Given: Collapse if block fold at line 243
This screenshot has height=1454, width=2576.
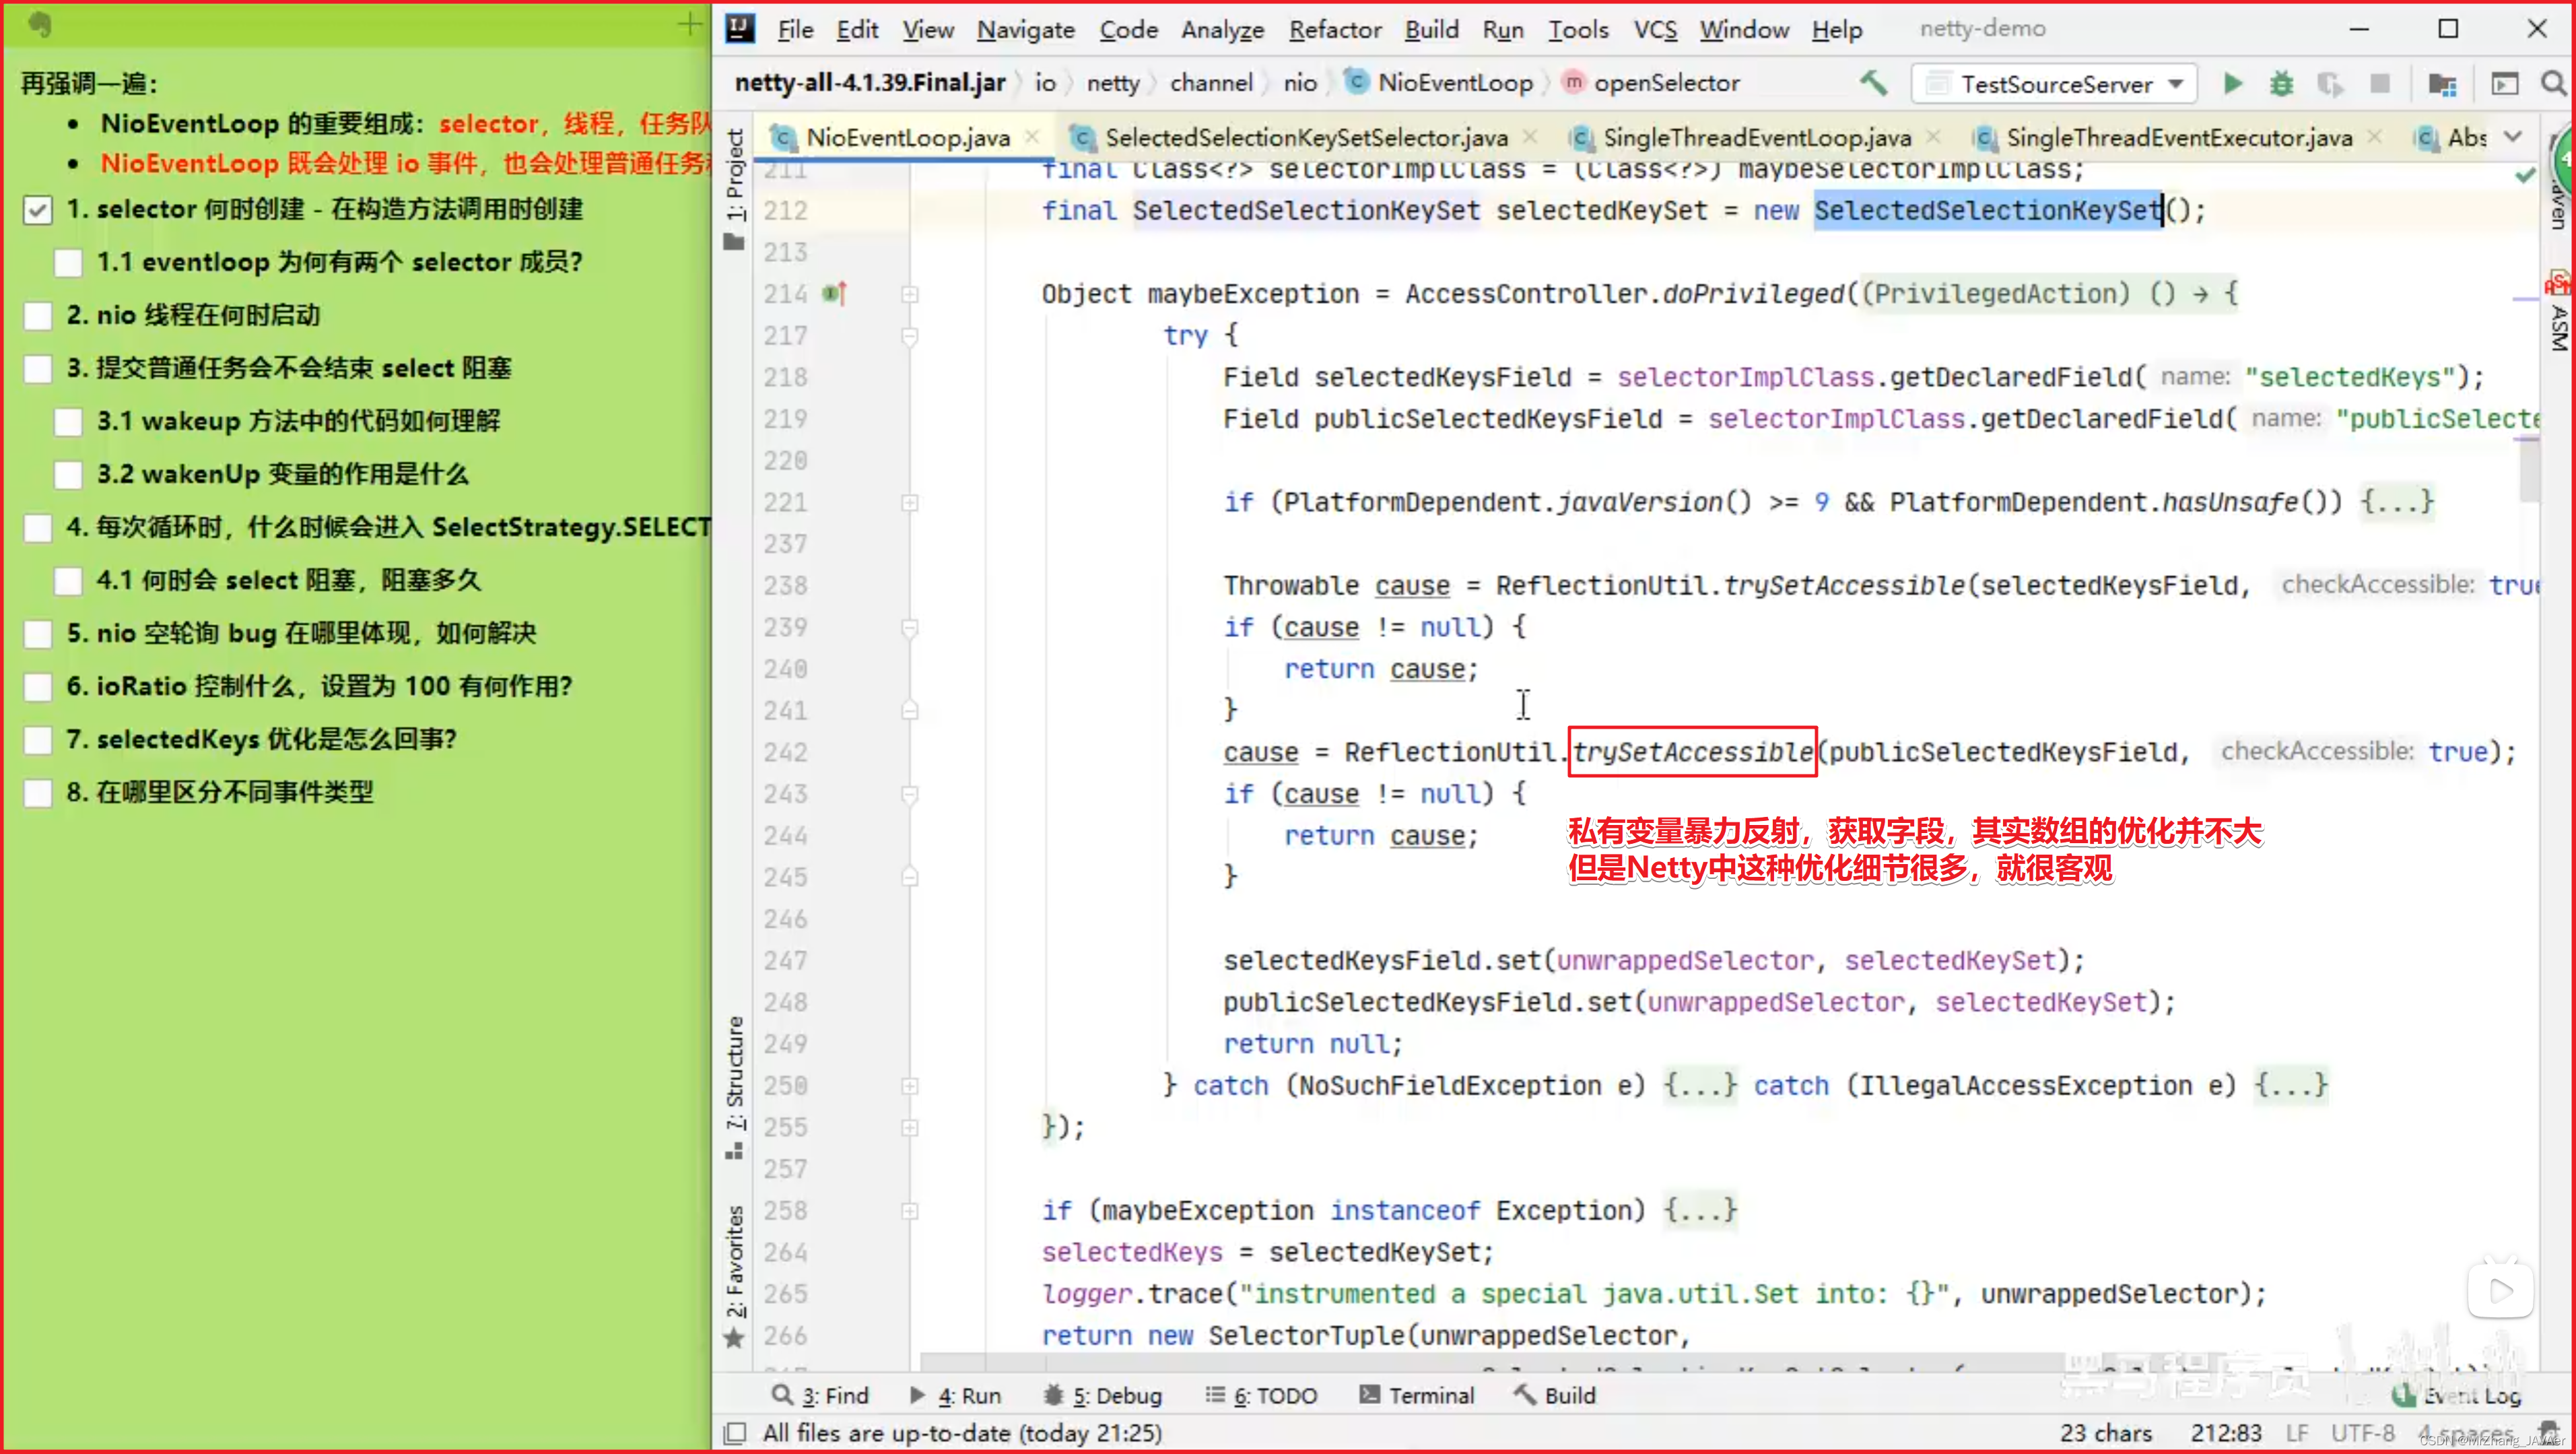Looking at the screenshot, I should click(x=910, y=794).
